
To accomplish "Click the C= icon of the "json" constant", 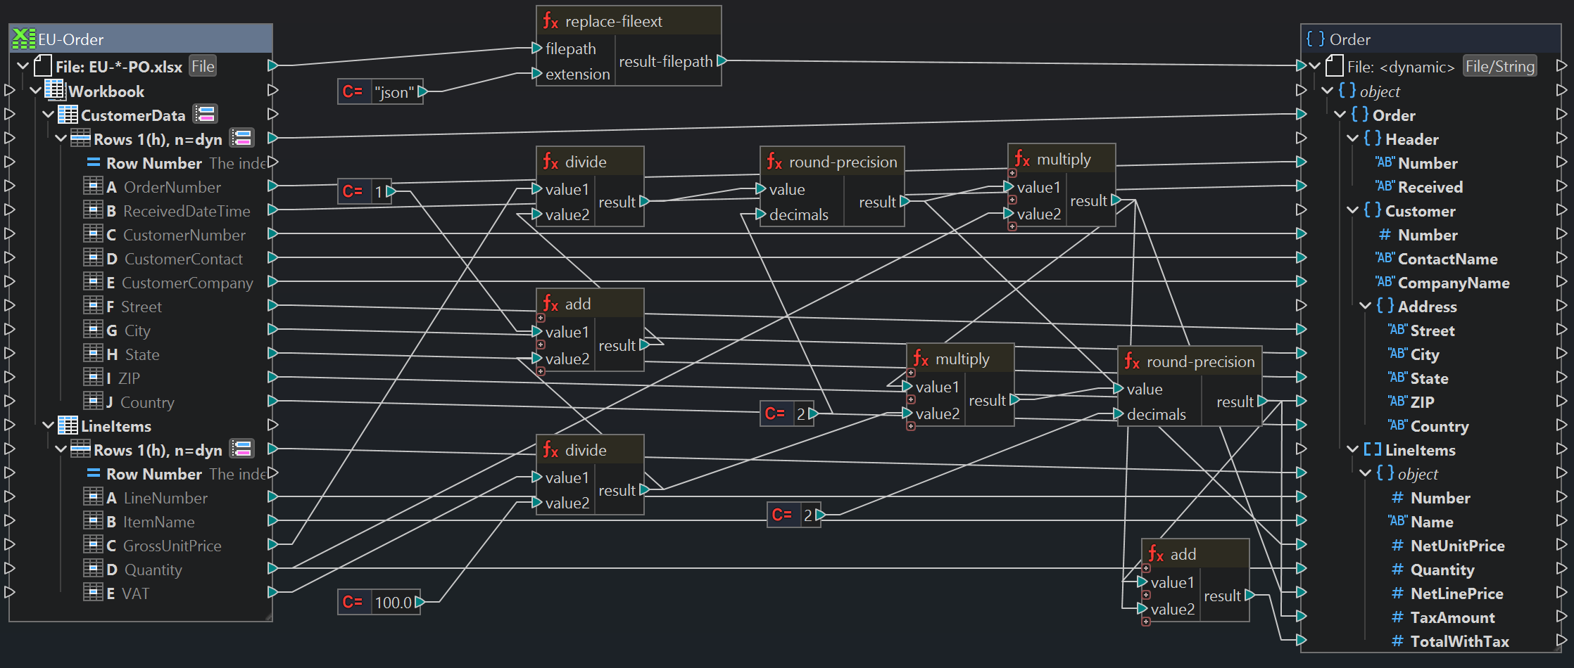I will [x=353, y=92].
